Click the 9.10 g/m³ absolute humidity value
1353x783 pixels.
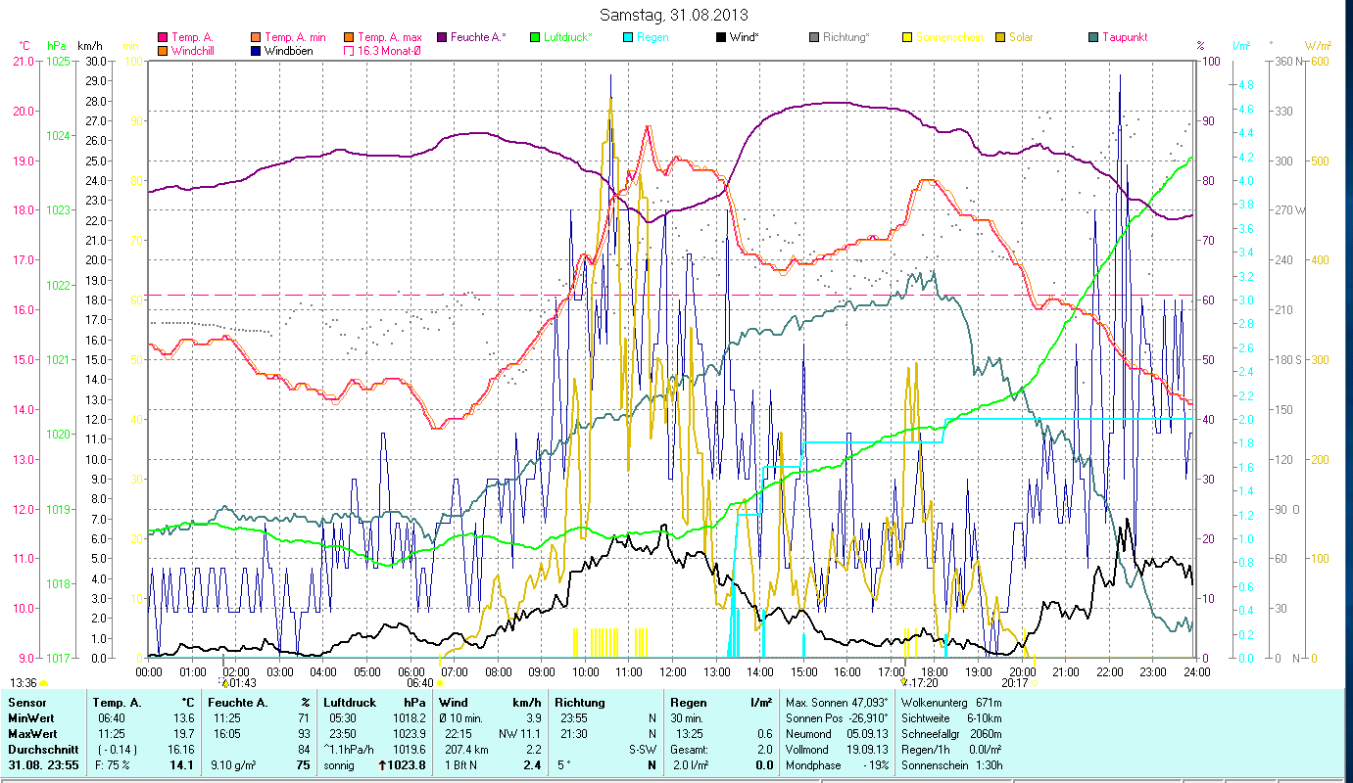tap(235, 765)
